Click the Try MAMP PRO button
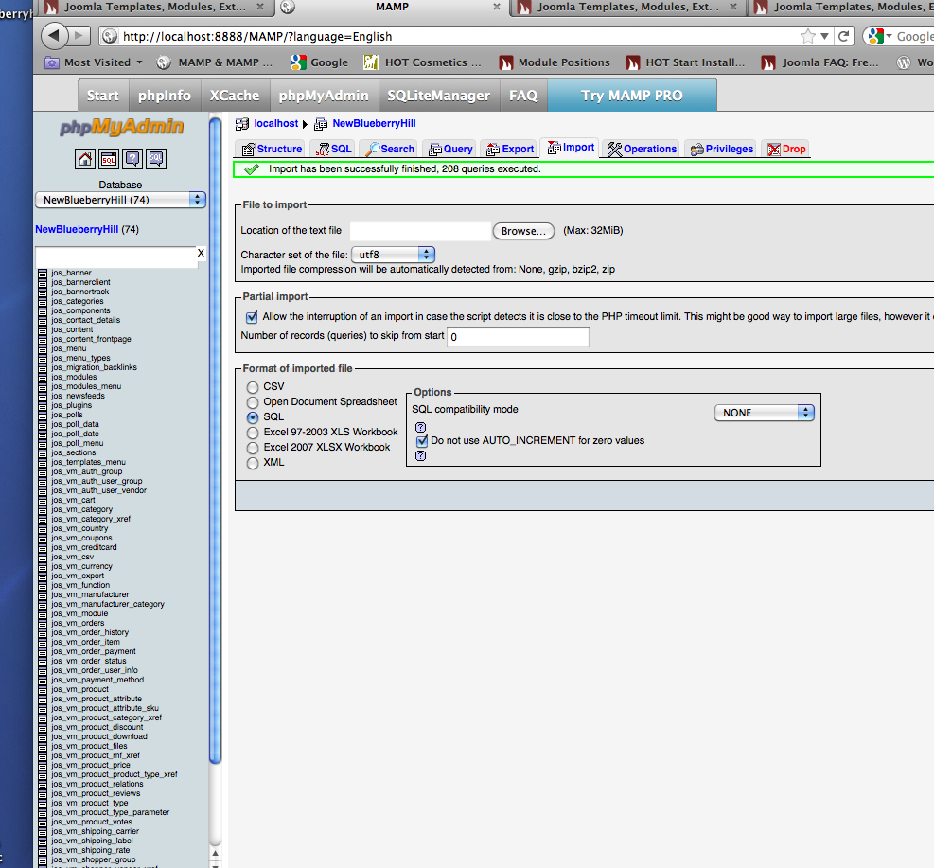This screenshot has height=868, width=934. click(631, 96)
